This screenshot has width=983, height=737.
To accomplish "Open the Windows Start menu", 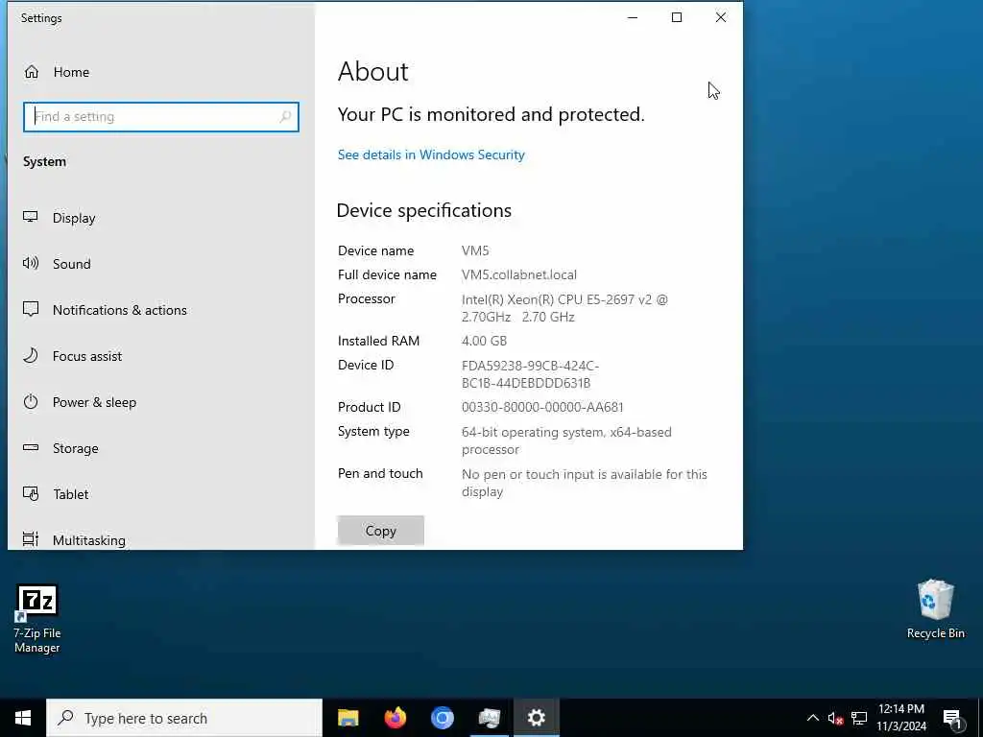I will click(x=23, y=718).
